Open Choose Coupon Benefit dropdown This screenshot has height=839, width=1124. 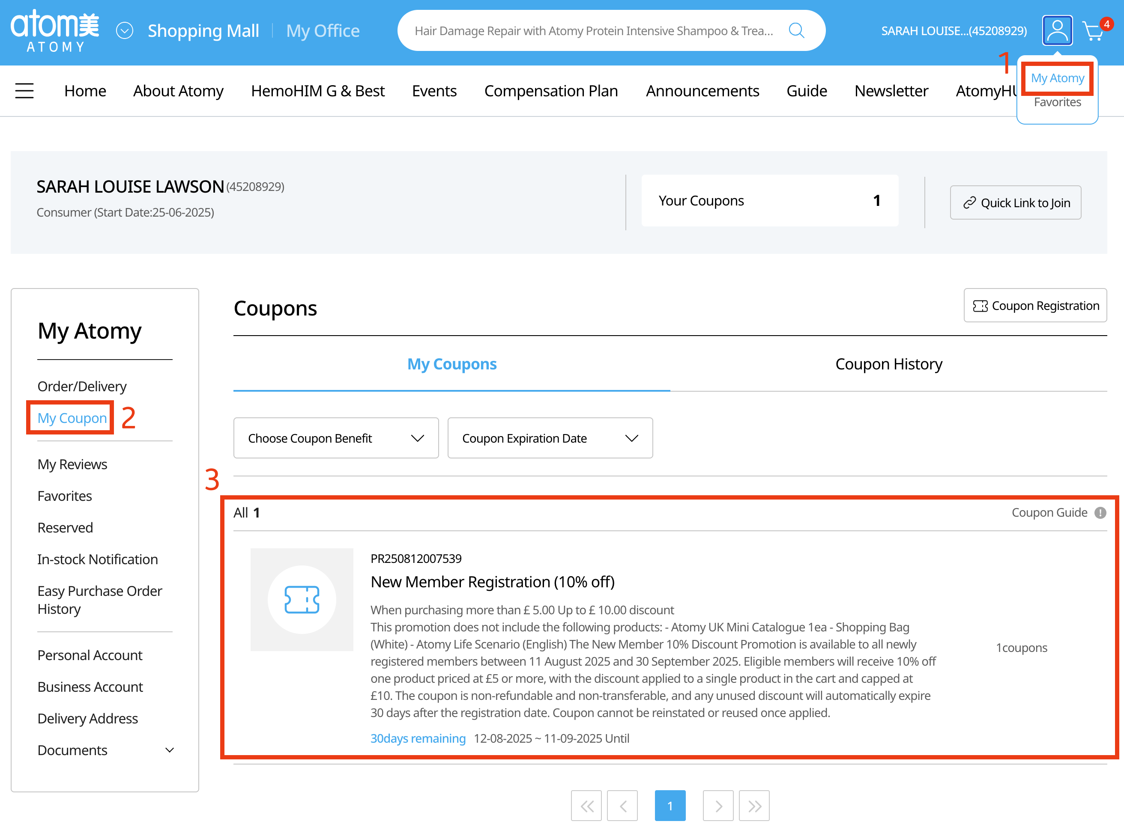click(x=336, y=438)
